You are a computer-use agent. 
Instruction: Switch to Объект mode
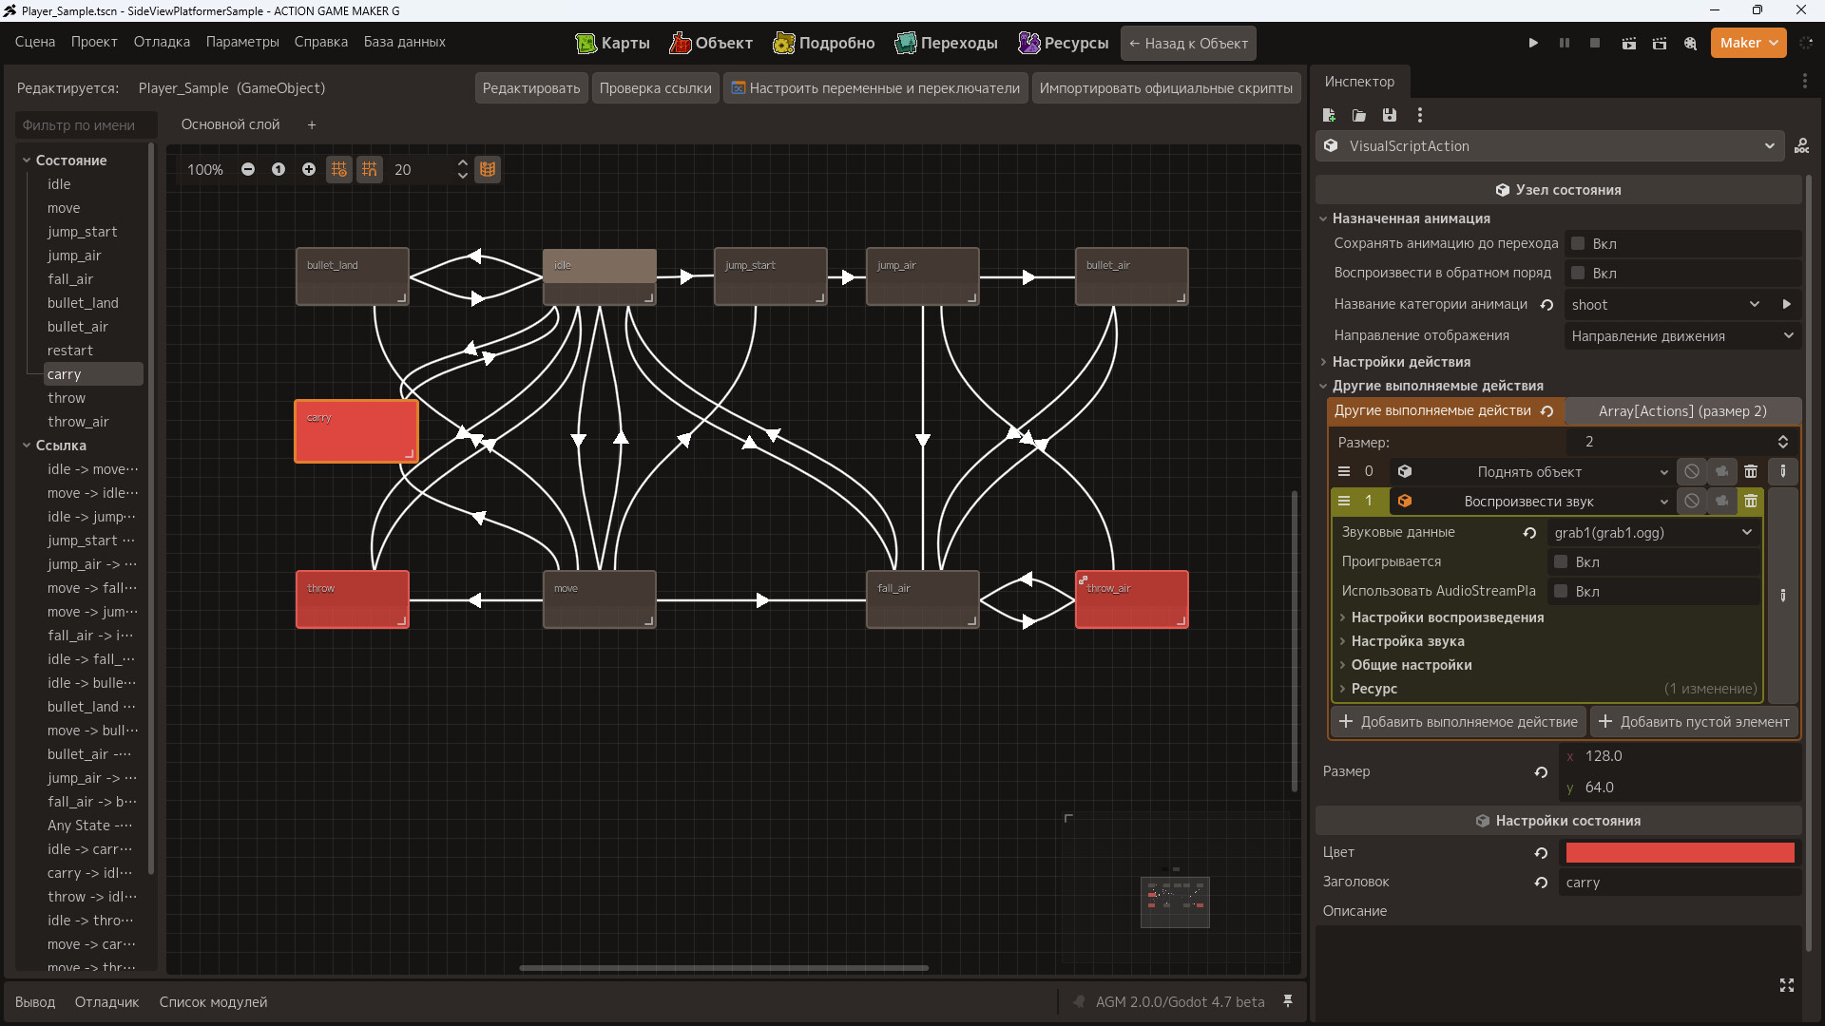(x=711, y=43)
